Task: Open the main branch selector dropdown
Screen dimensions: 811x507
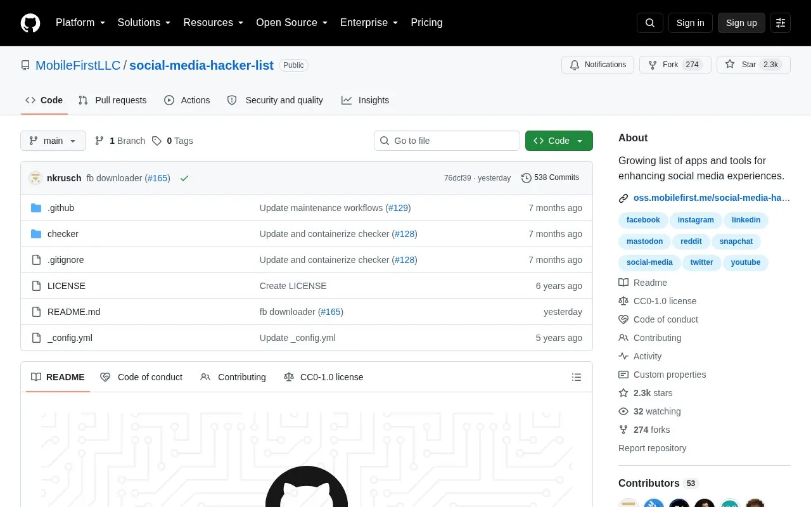Action: coord(53,141)
